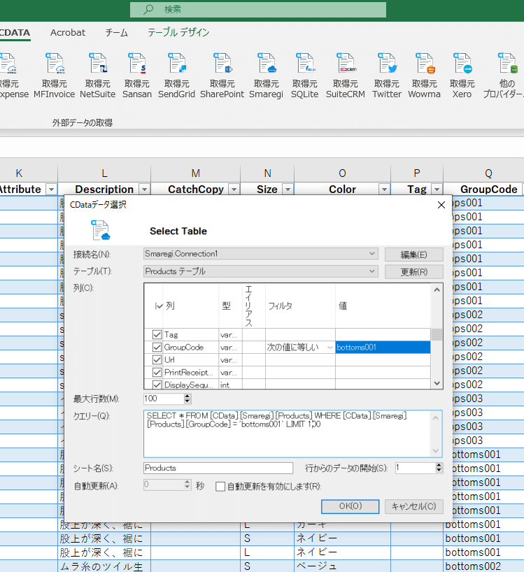Screen dimensions: 524x572
Task: Click the SendGrid data source icon
Action: (x=176, y=65)
